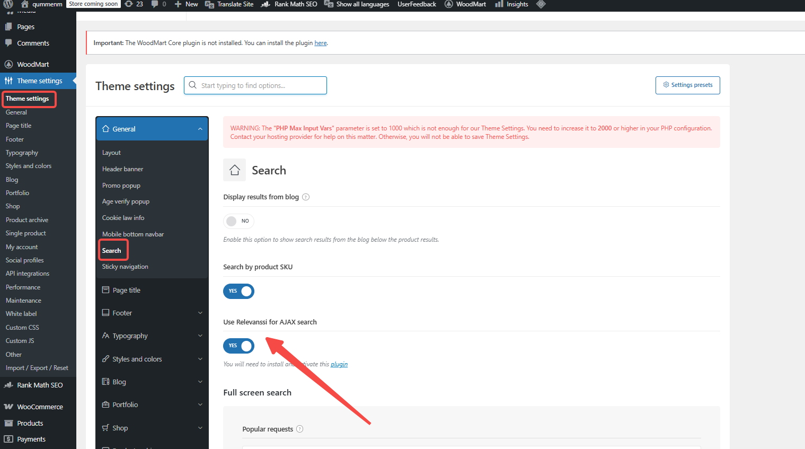The width and height of the screenshot is (805, 449).
Task: Open the qummenm site home icon
Action: [25, 4]
